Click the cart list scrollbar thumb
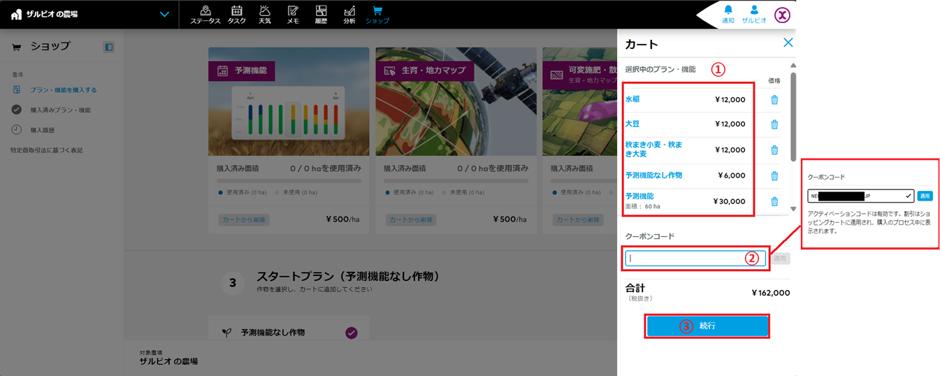The image size is (940, 376). pos(793,117)
